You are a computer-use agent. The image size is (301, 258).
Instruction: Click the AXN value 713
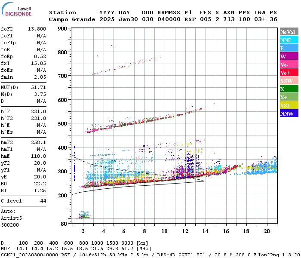pyautogui.click(x=229, y=19)
